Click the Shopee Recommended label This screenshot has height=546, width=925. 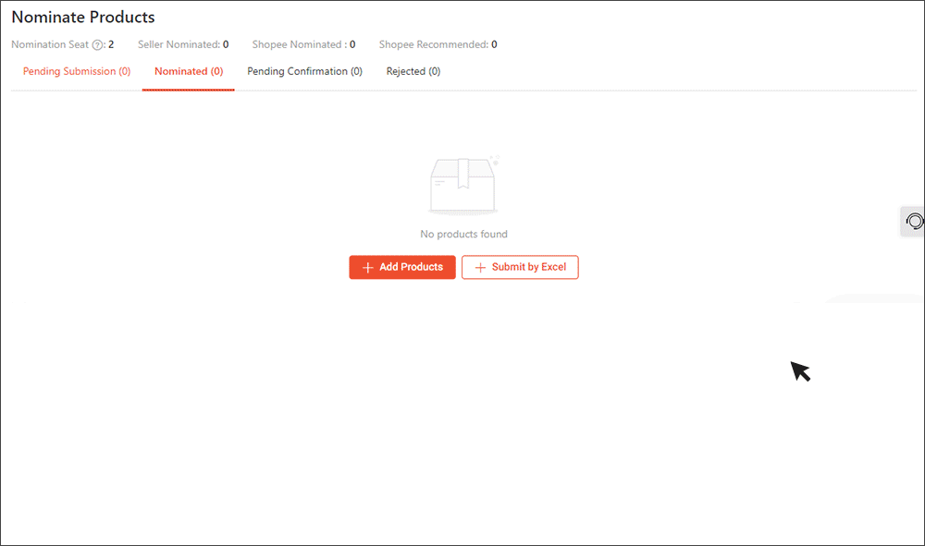tap(433, 44)
